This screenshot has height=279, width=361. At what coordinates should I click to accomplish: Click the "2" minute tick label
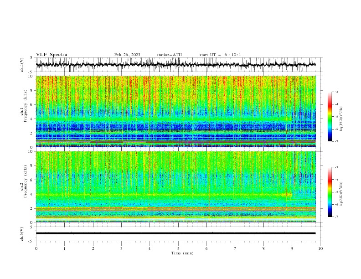pos(93,248)
